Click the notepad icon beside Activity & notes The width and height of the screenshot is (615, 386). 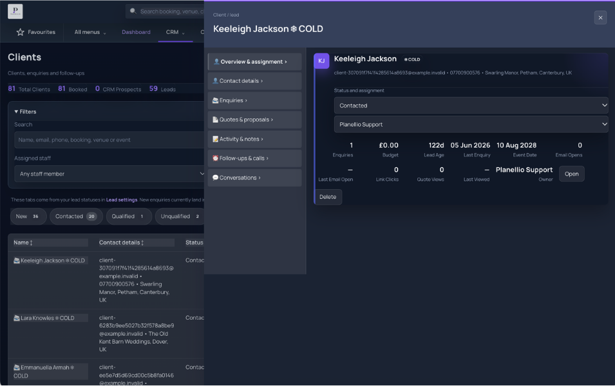pos(215,139)
